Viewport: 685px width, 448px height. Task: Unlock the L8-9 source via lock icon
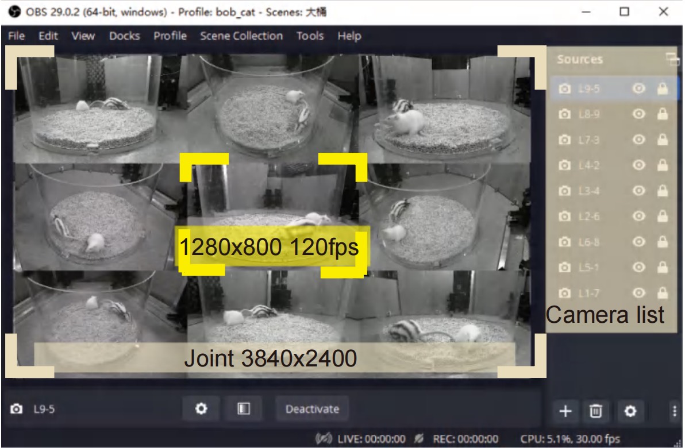coord(662,114)
